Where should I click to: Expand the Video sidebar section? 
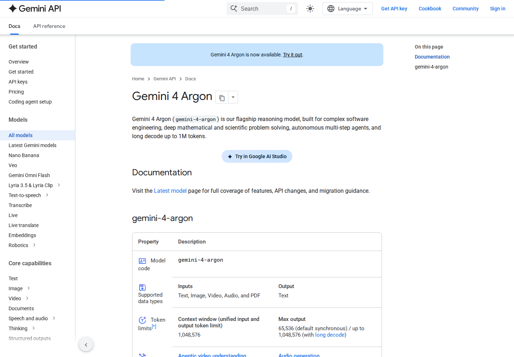tap(27, 298)
